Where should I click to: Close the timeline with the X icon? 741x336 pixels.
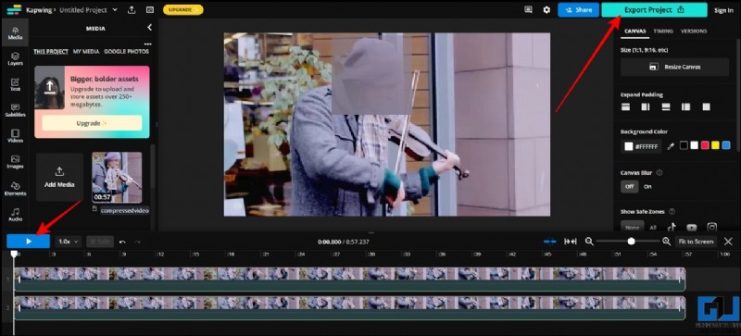(728, 241)
